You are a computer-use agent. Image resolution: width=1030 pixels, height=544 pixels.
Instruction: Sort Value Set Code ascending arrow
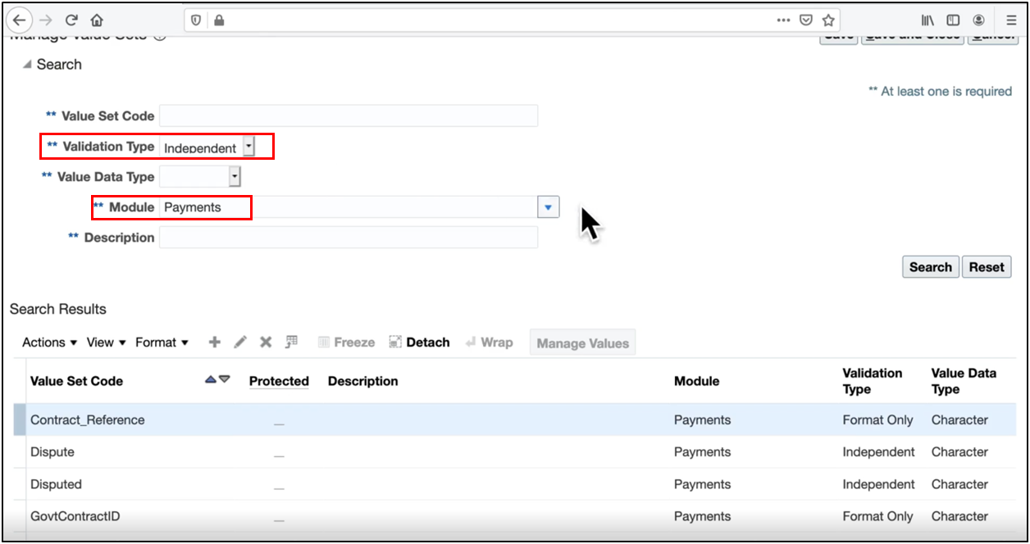pos(211,379)
